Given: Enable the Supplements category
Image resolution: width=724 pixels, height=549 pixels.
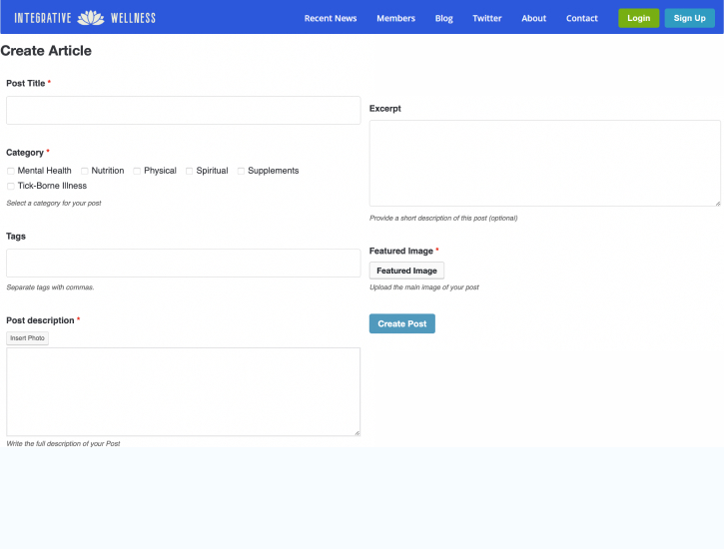Looking at the screenshot, I should 241,171.
